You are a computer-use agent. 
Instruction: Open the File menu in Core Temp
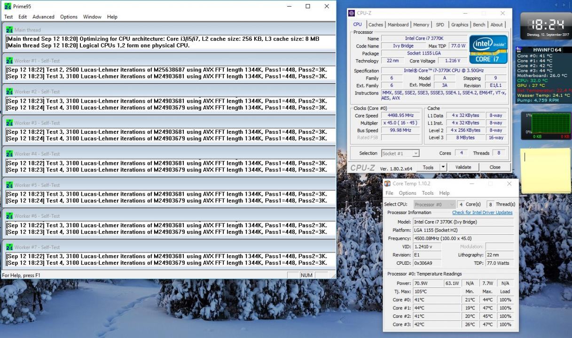pyautogui.click(x=389, y=193)
